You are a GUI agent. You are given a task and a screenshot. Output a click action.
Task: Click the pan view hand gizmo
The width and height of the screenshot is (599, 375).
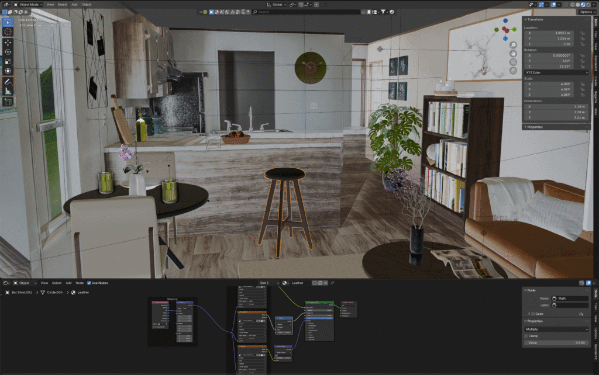click(x=513, y=53)
